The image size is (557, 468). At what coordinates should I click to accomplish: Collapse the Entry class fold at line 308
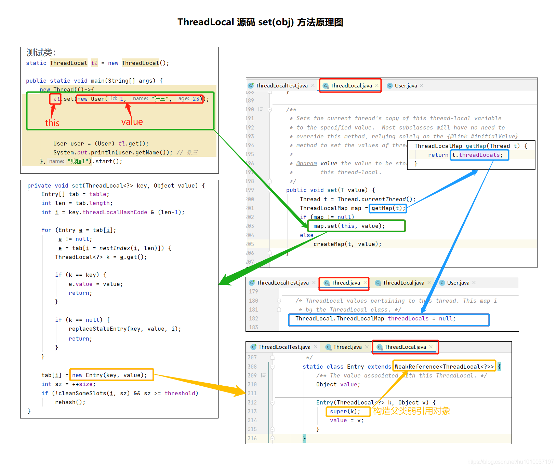point(273,367)
